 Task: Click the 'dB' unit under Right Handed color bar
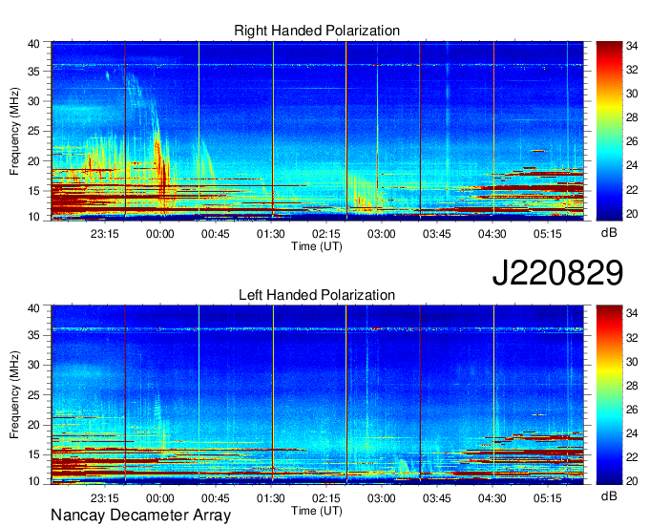point(609,233)
